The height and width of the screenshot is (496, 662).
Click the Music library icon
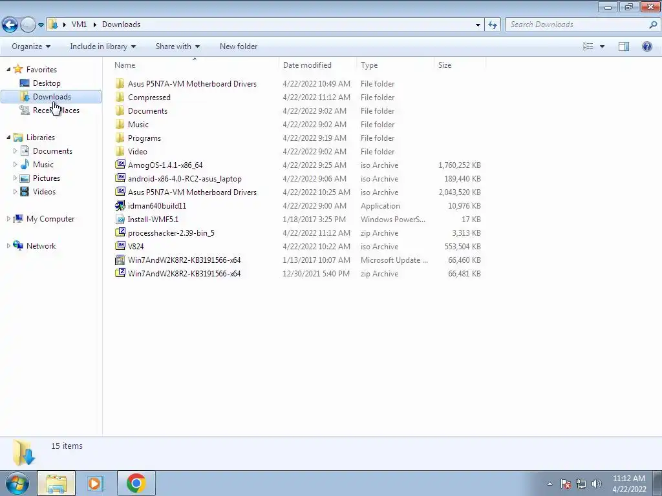pyautogui.click(x=25, y=165)
